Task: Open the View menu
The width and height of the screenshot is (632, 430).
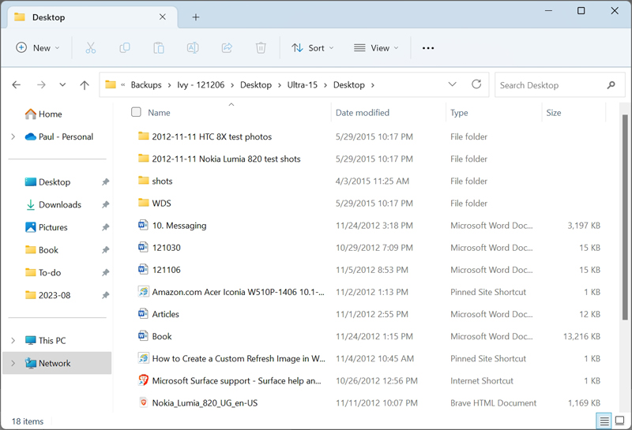Action: click(x=376, y=48)
